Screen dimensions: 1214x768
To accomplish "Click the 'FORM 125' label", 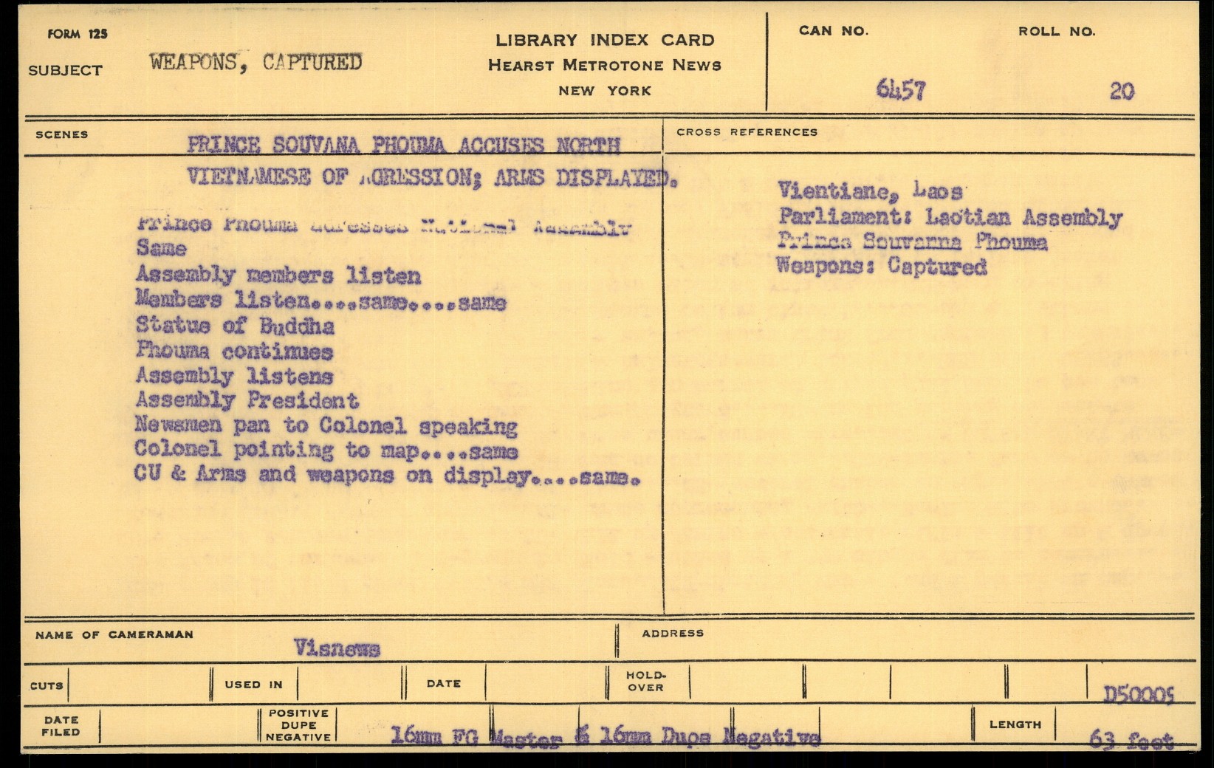I will tap(78, 34).
